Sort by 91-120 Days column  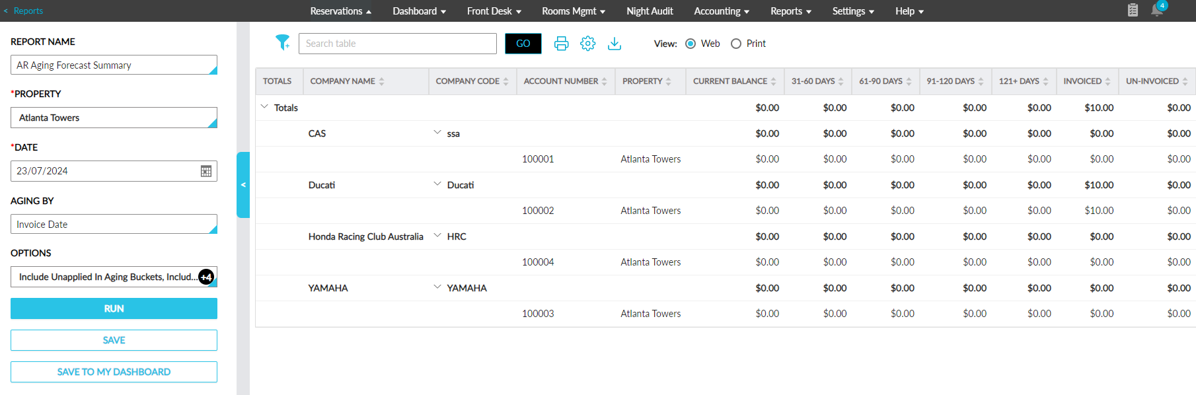coord(981,81)
